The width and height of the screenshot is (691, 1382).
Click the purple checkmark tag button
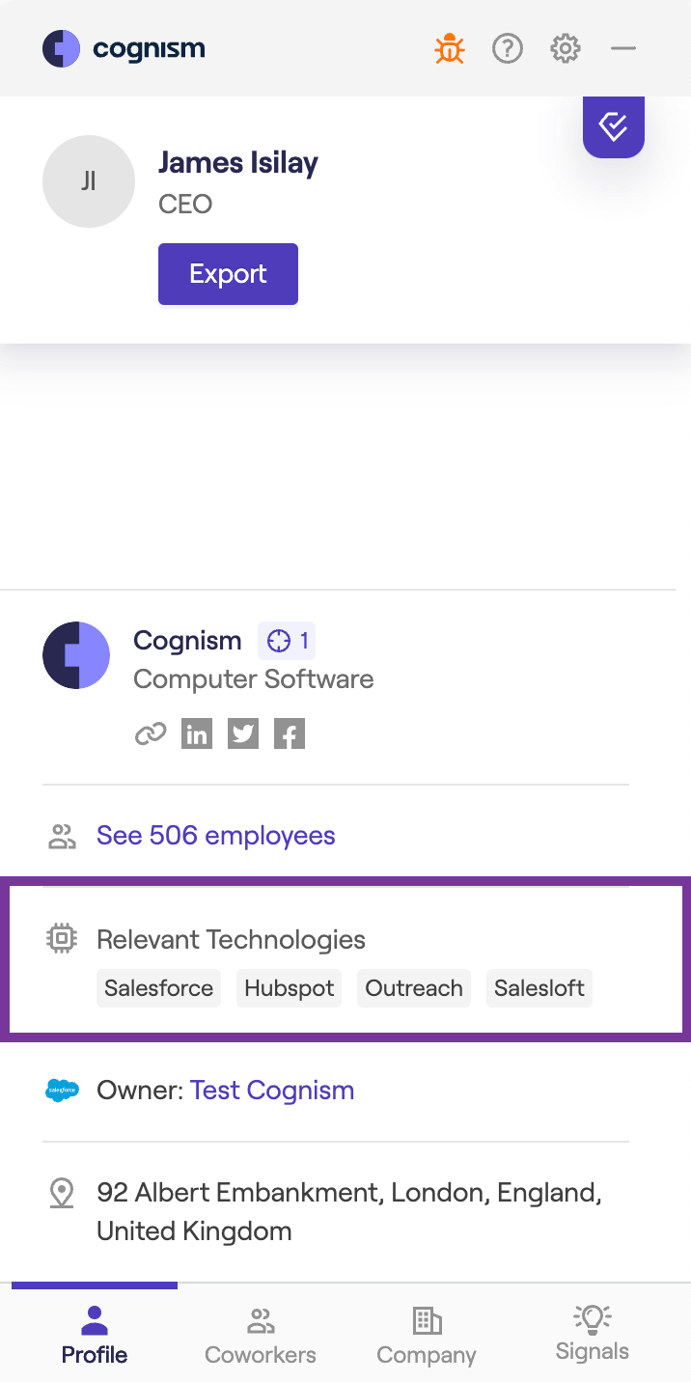tap(614, 125)
